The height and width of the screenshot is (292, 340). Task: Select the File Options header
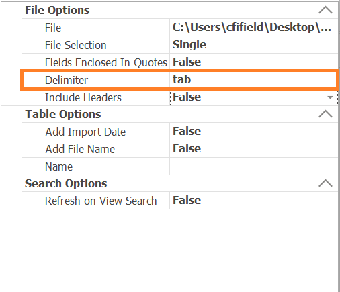click(57, 10)
